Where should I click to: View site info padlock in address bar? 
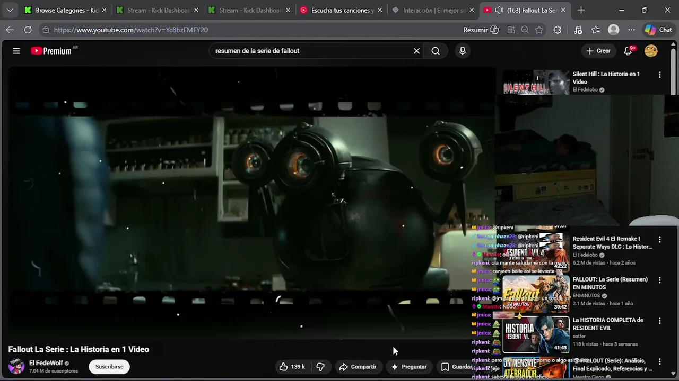click(46, 30)
